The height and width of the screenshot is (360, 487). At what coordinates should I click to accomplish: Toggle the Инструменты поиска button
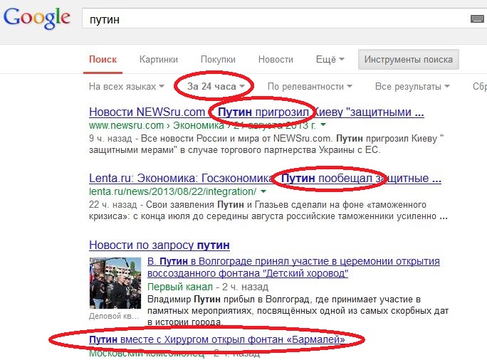pyautogui.click(x=409, y=59)
